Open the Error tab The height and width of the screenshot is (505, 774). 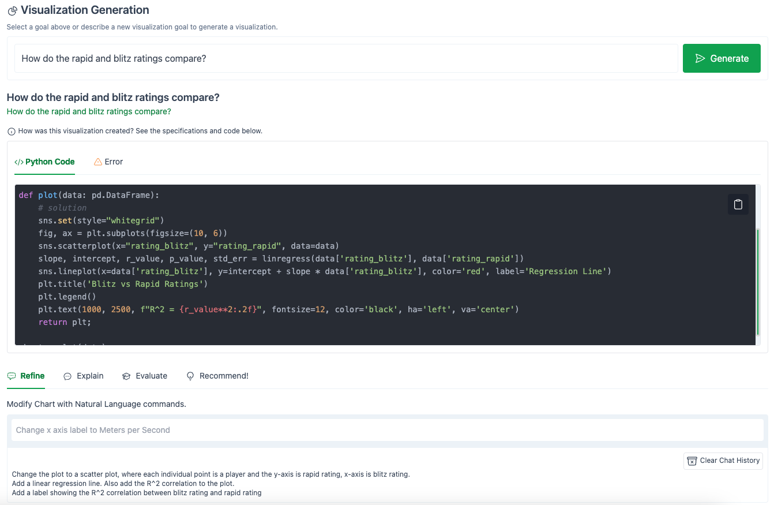click(x=108, y=162)
